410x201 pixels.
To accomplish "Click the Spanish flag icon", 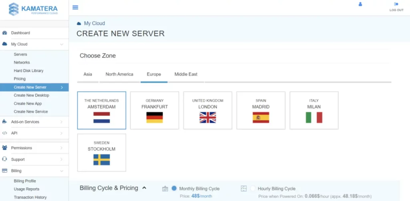I will (261, 117).
